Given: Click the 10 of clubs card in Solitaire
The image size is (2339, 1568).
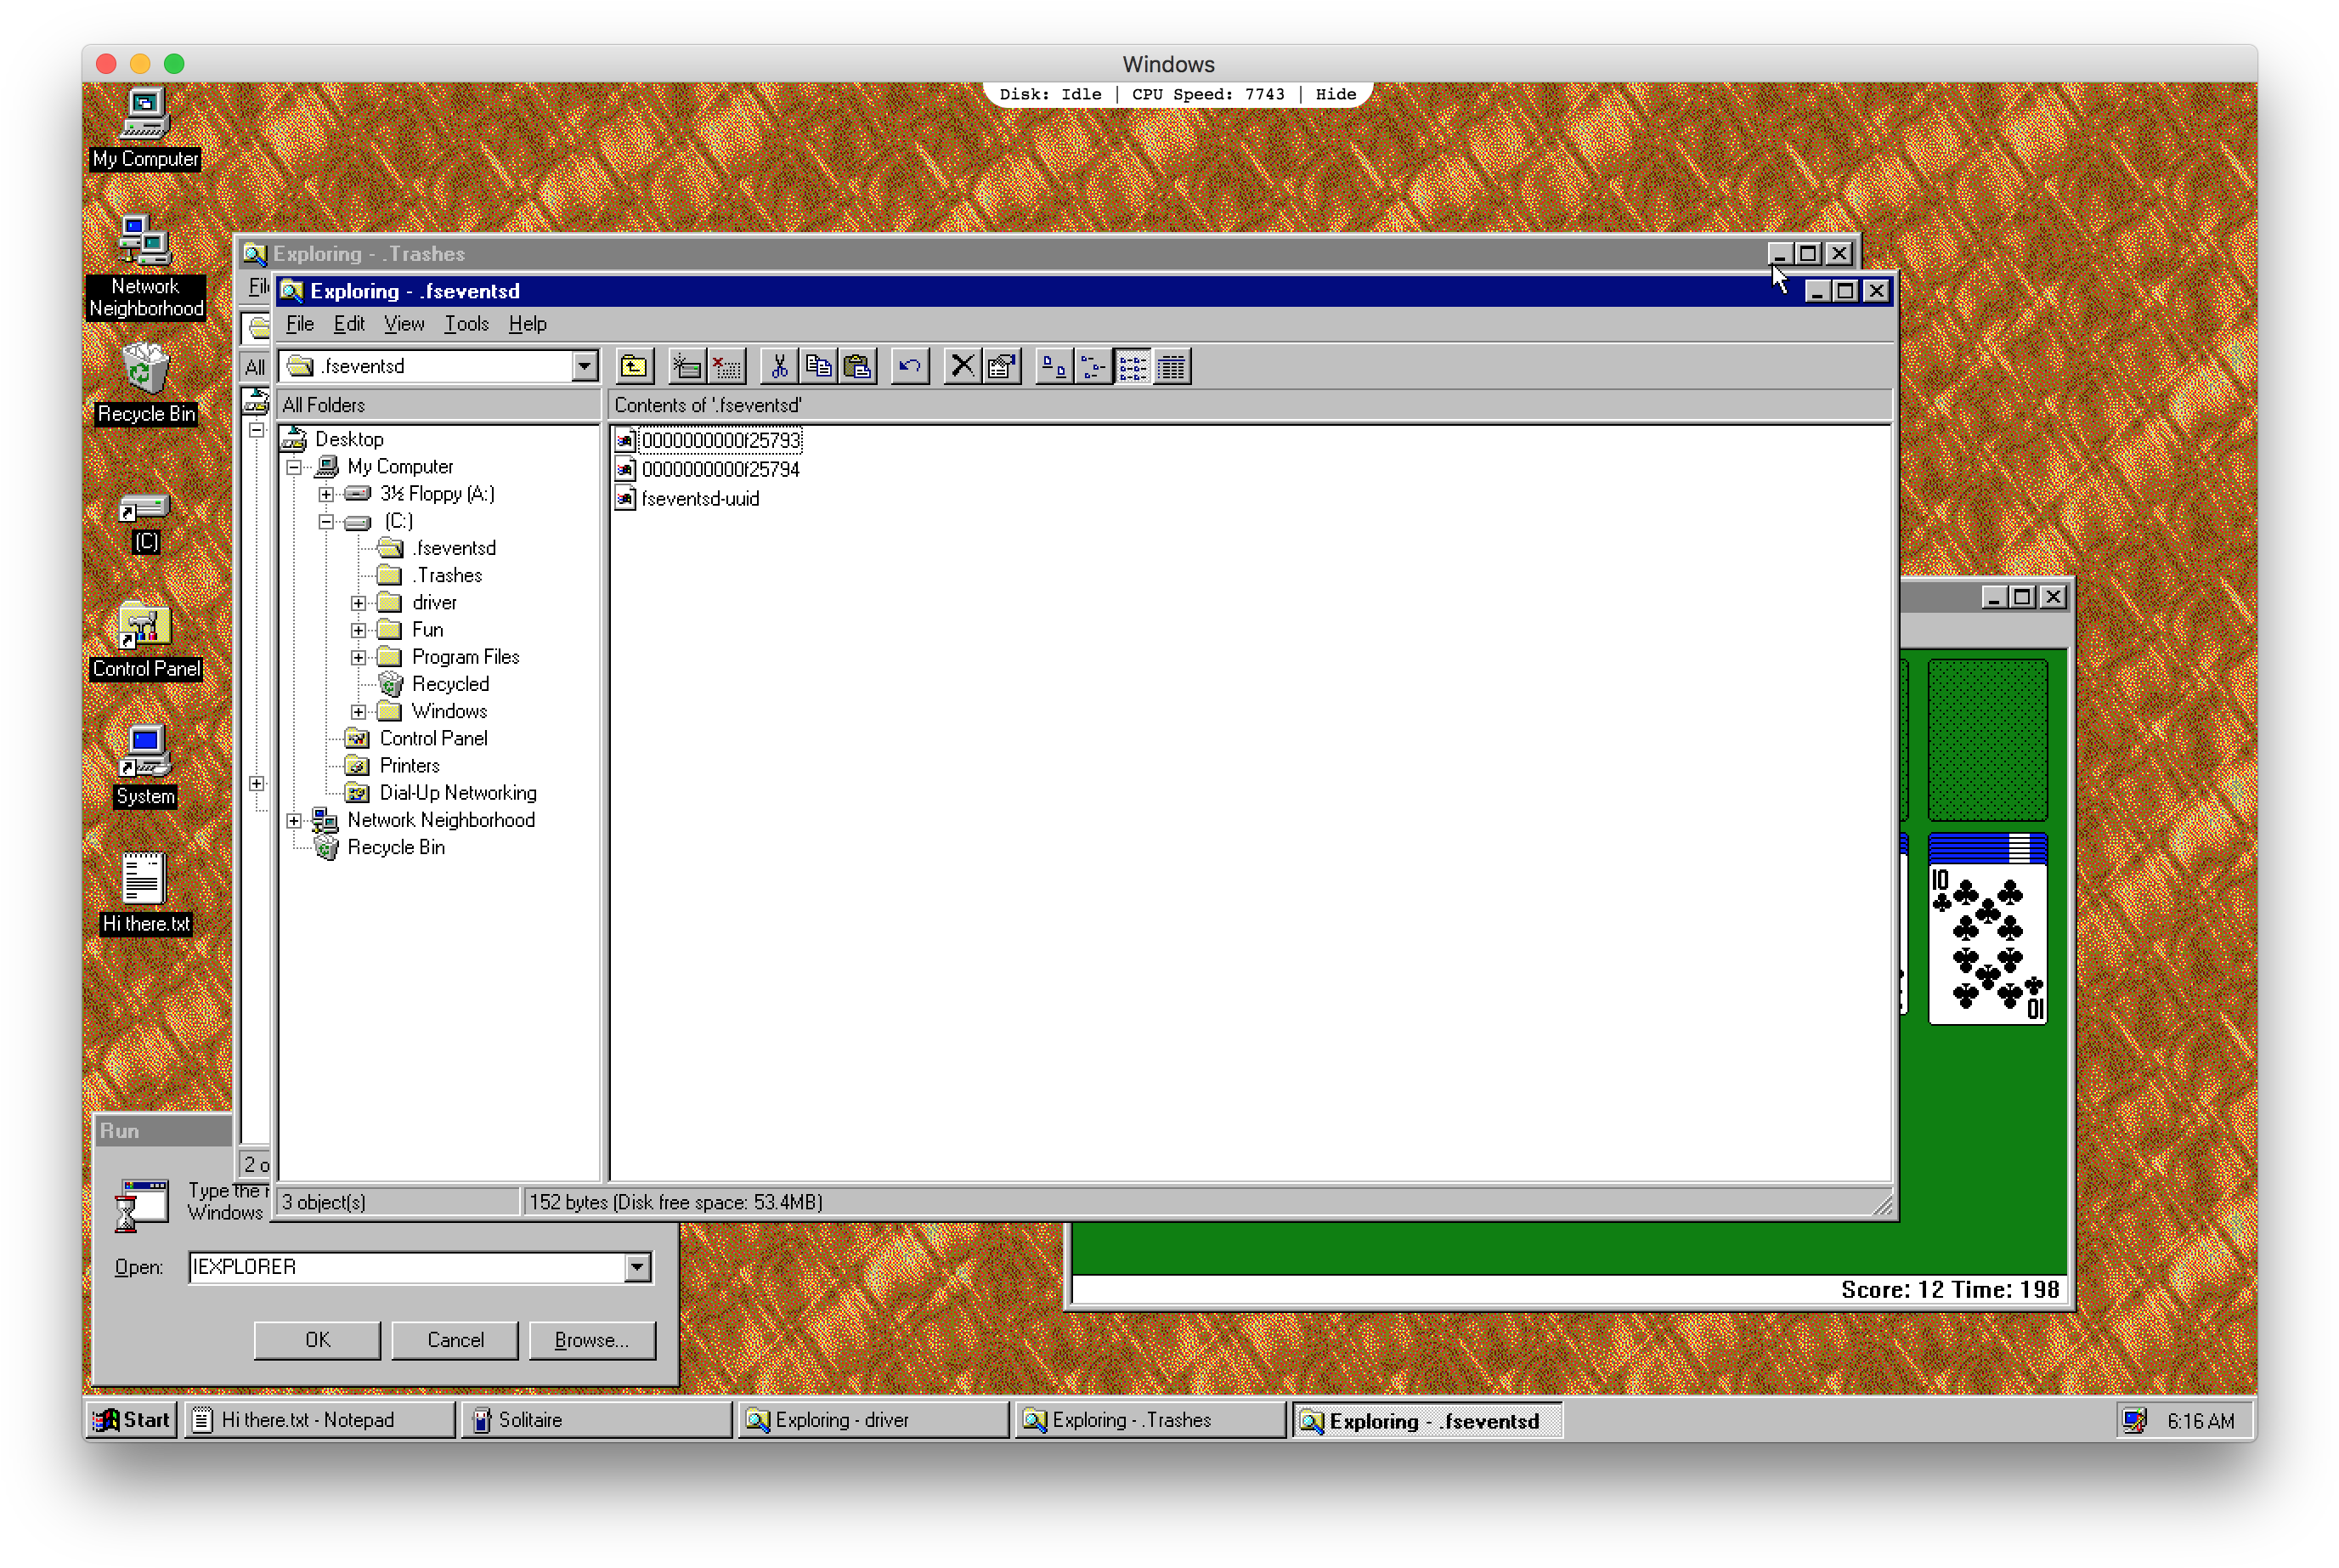Looking at the screenshot, I should [x=1987, y=944].
